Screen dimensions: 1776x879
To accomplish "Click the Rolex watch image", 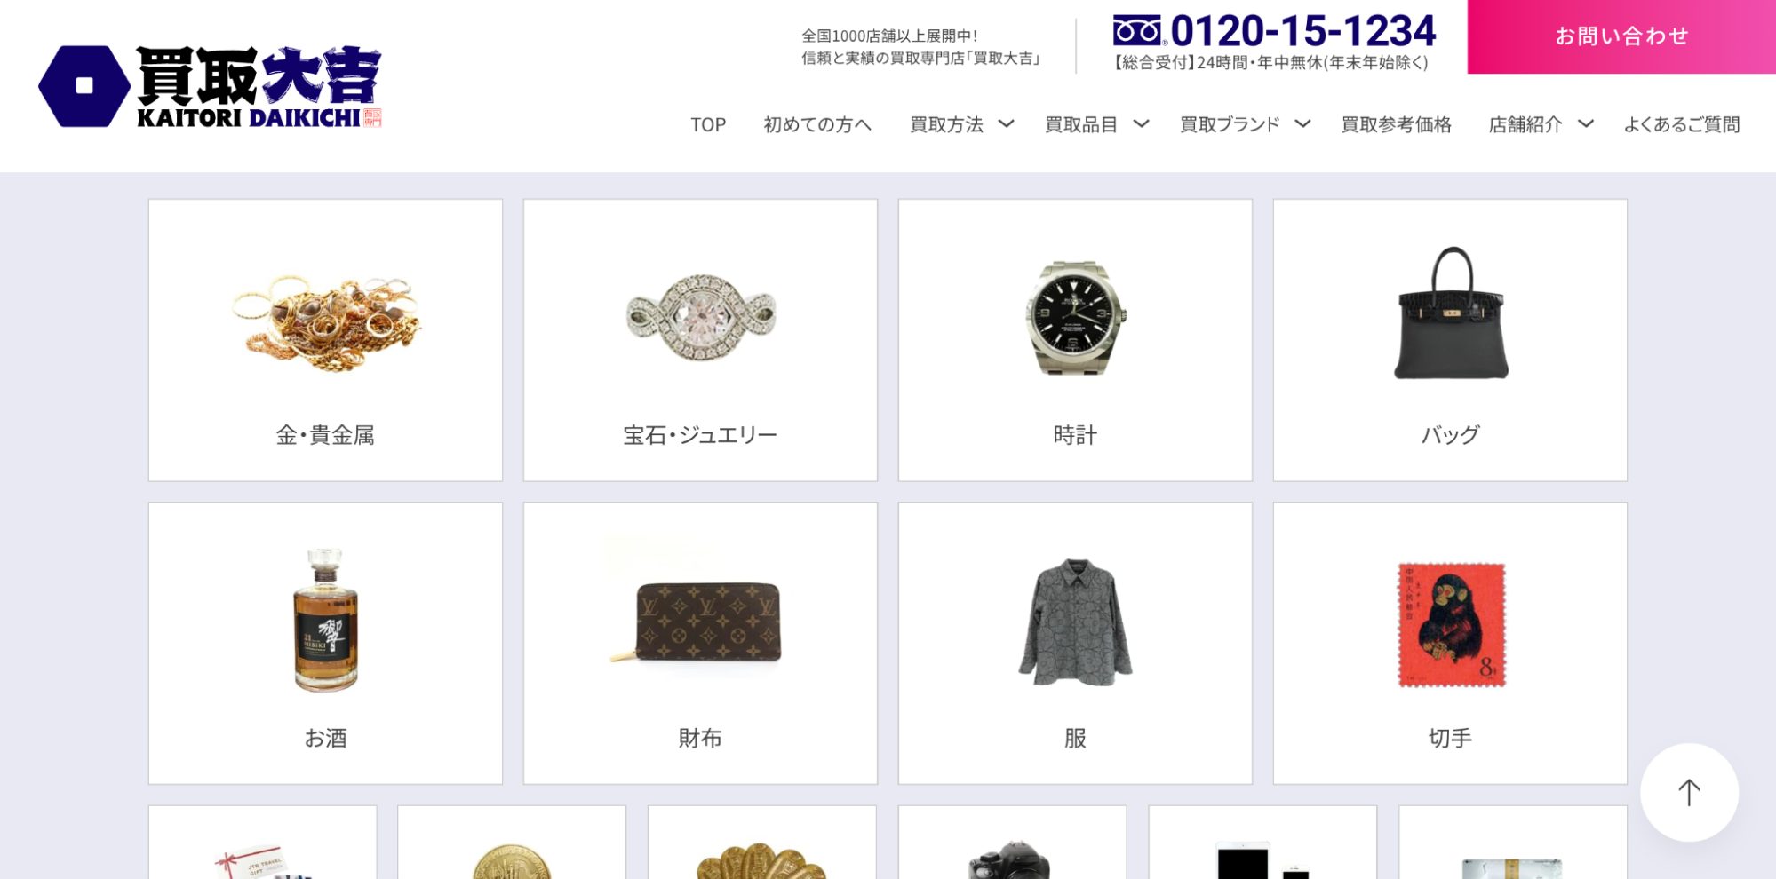I will pos(1075,318).
